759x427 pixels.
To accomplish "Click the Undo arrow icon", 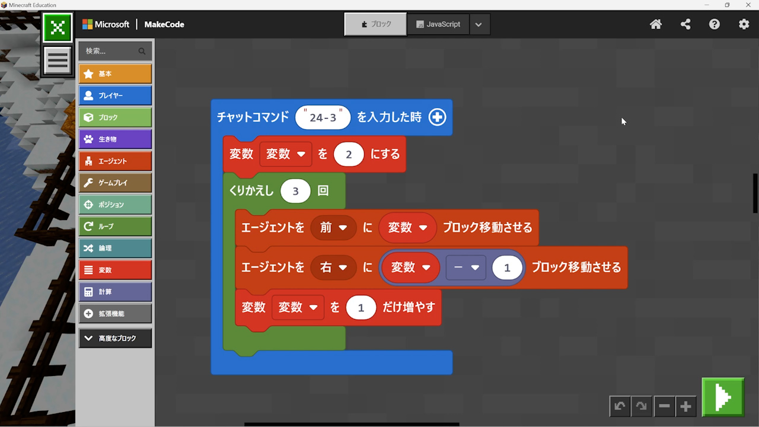I will click(620, 406).
